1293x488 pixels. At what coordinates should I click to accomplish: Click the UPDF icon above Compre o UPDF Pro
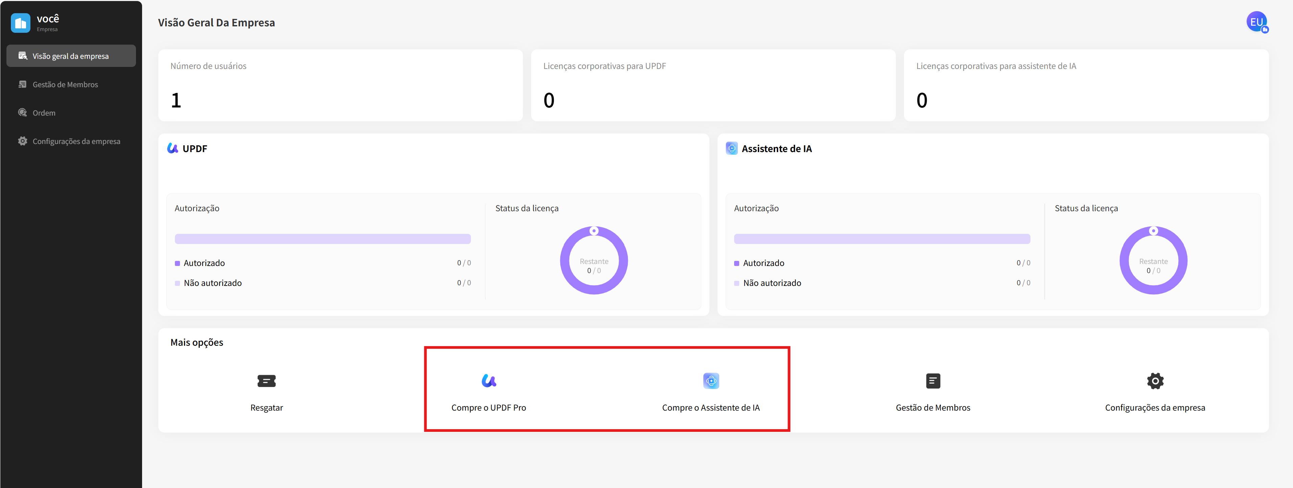(x=489, y=381)
